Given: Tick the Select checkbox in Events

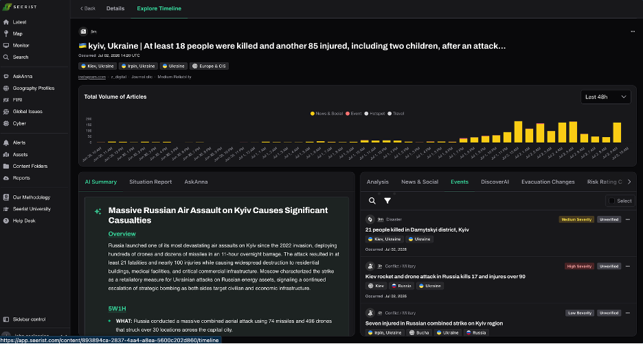Looking at the screenshot, I should [612, 201].
